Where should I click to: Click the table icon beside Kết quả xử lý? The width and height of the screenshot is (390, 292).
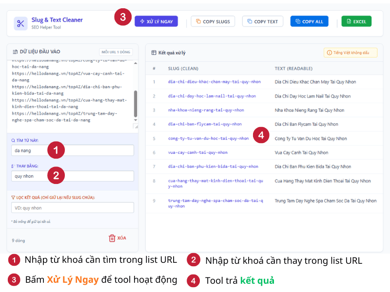coord(154,53)
